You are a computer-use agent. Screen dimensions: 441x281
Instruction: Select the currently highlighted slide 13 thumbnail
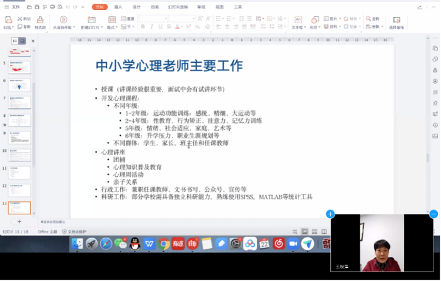(19, 207)
